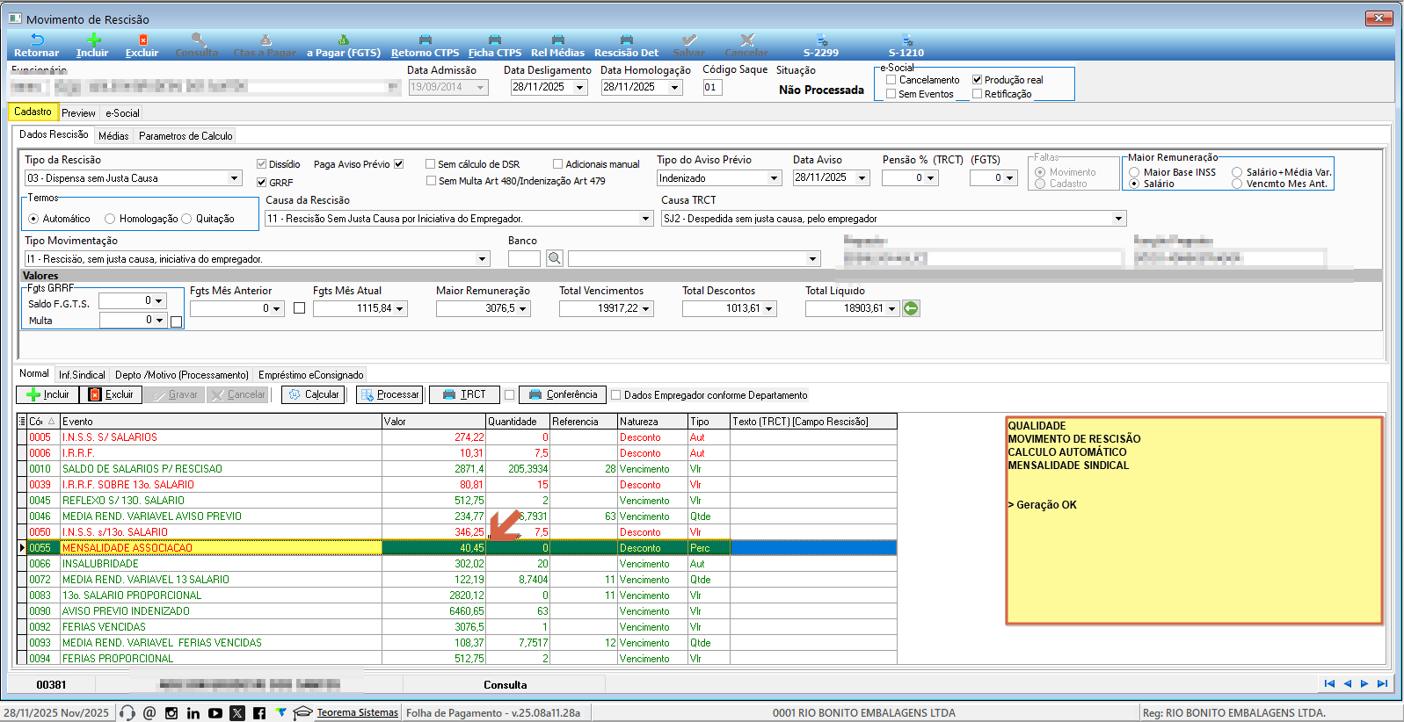The width and height of the screenshot is (1404, 722).
Task: Open the Inf.Sindical tab
Action: [82, 375]
